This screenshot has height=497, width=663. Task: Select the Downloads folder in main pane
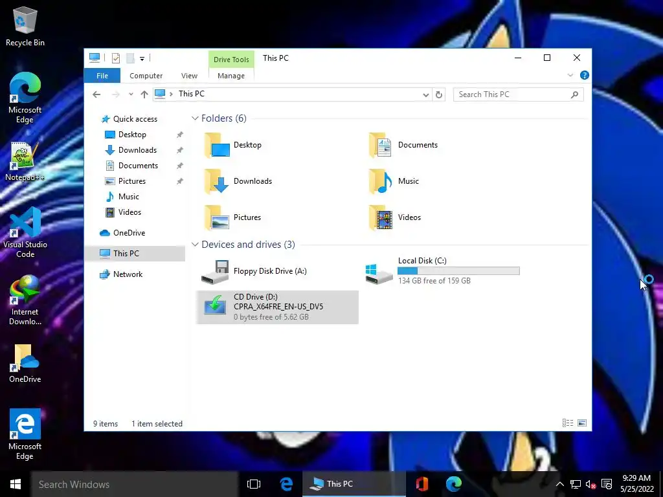pyautogui.click(x=238, y=181)
